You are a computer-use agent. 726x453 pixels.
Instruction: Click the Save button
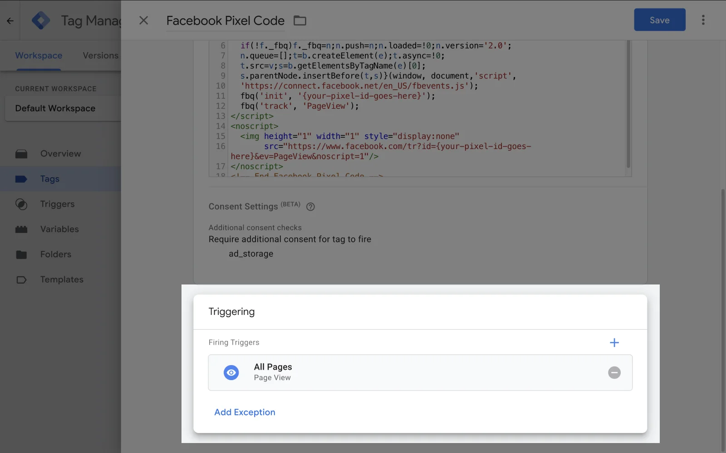click(659, 20)
